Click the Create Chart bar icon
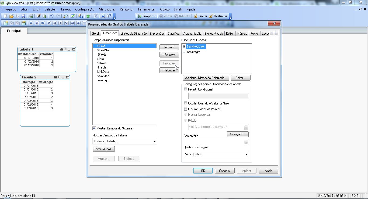The image size is (368, 199). [55, 23]
